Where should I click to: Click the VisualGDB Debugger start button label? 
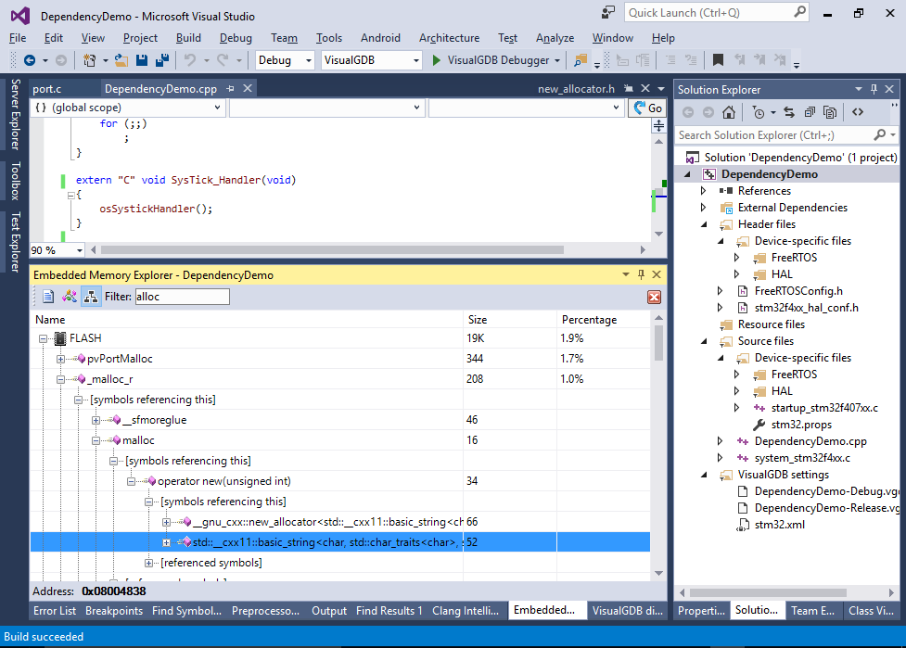(498, 60)
